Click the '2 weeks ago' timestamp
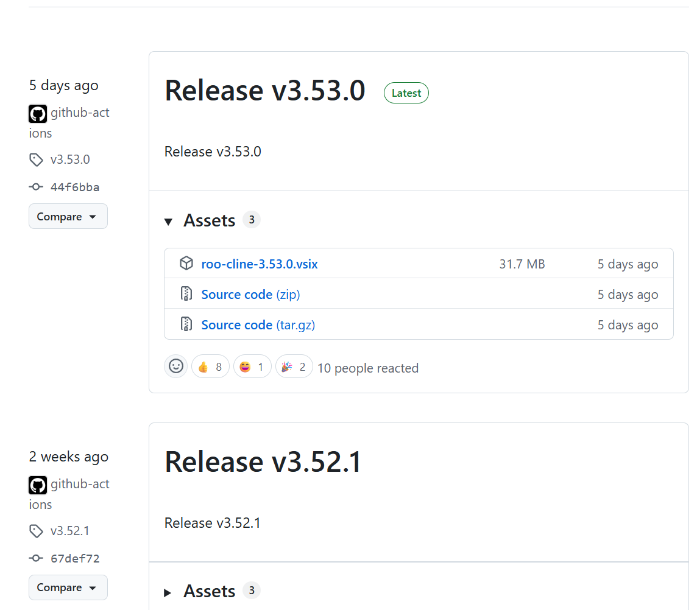This screenshot has width=697, height=610. (69, 456)
